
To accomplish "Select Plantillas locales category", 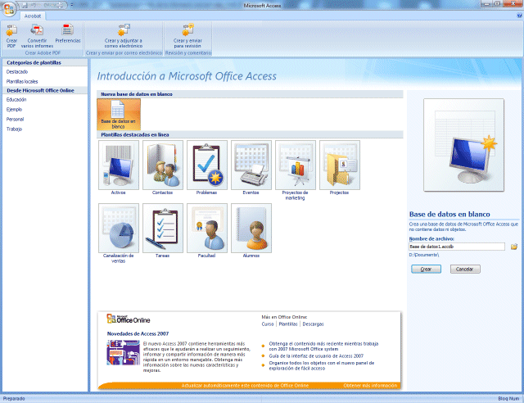I will [22, 82].
